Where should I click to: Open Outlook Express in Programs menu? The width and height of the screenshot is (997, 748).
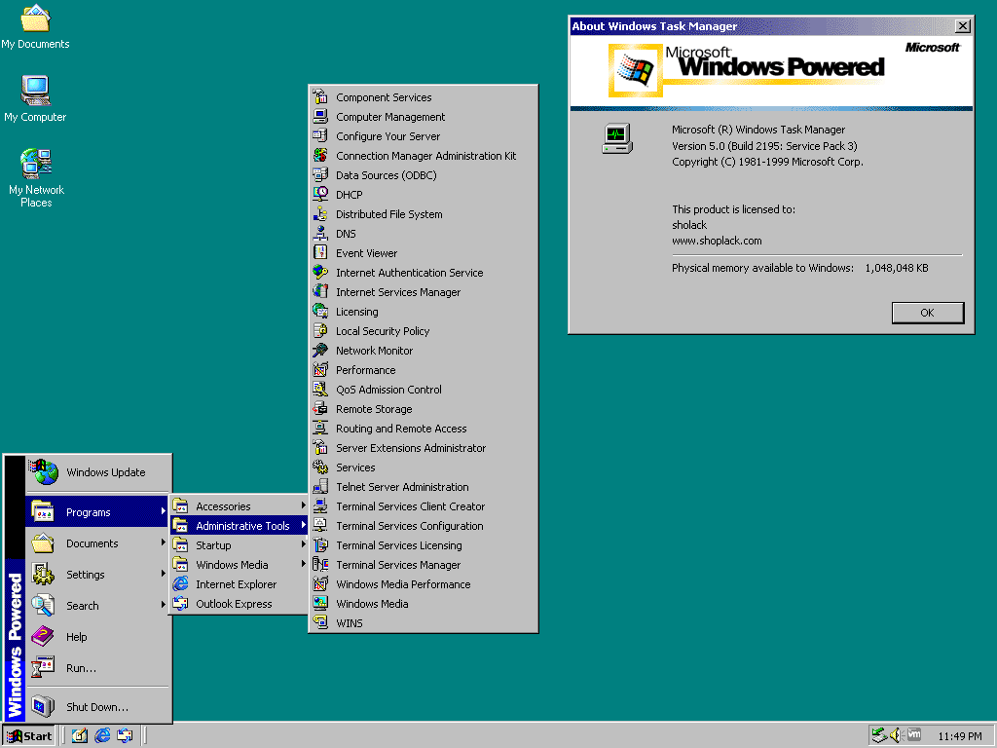tap(240, 604)
